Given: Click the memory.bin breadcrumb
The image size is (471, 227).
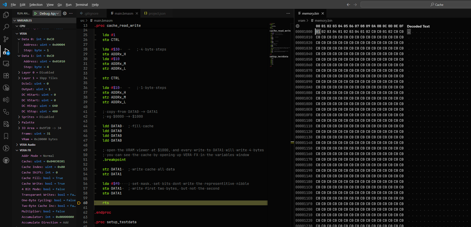Looking at the screenshot, I should pos(323,20).
